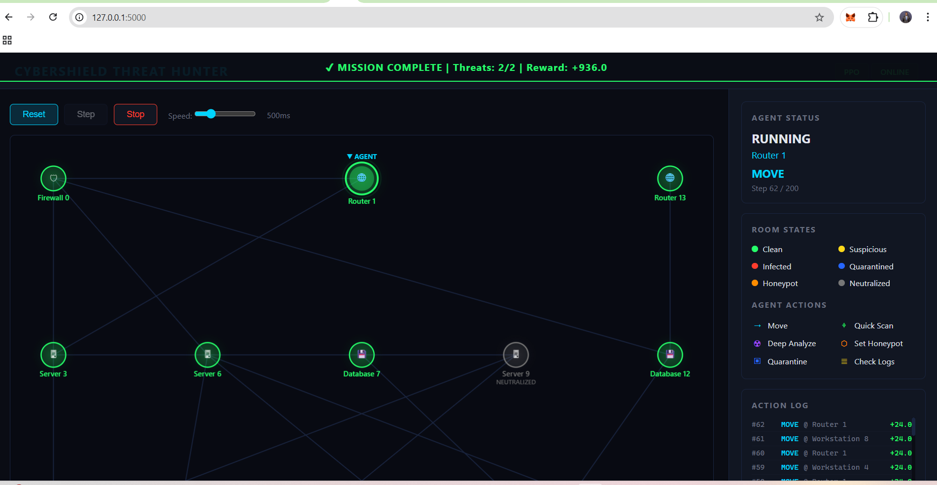
Task: Go back using the browser back arrow
Action: pyautogui.click(x=9, y=17)
